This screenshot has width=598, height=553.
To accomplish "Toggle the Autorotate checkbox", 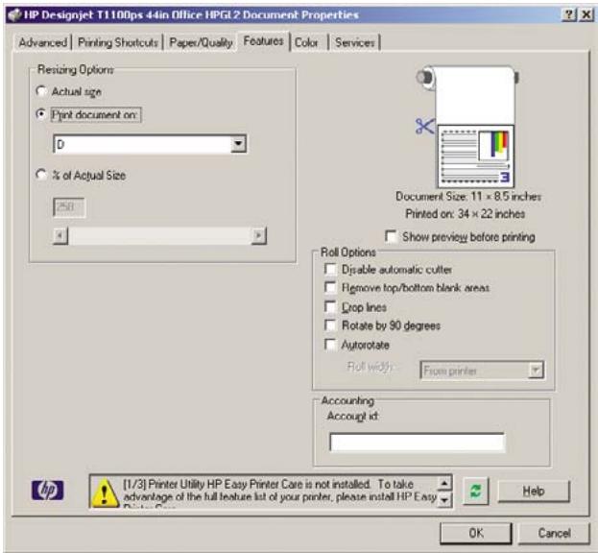I will click(x=330, y=345).
